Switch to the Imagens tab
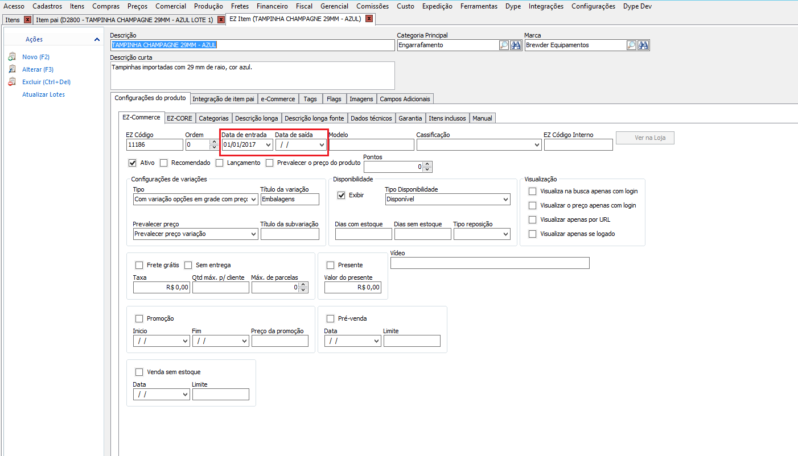 coord(361,99)
